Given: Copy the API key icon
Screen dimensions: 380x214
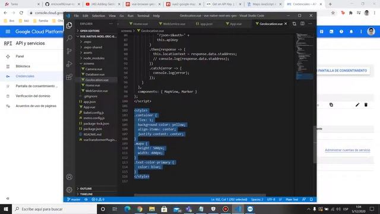Looking at the screenshot, I should pyautogui.click(x=331, y=105).
